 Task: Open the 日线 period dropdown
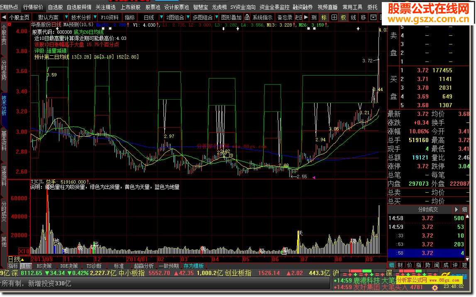click(149, 17)
